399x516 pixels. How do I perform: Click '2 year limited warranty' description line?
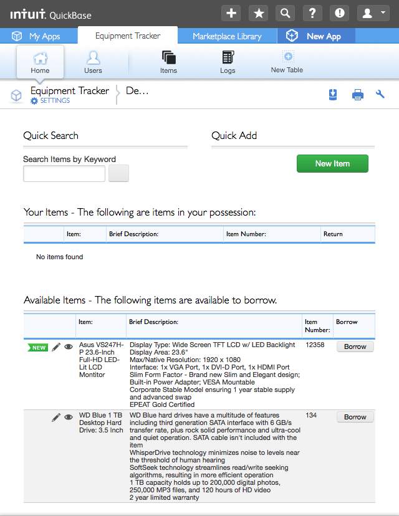tap(164, 497)
